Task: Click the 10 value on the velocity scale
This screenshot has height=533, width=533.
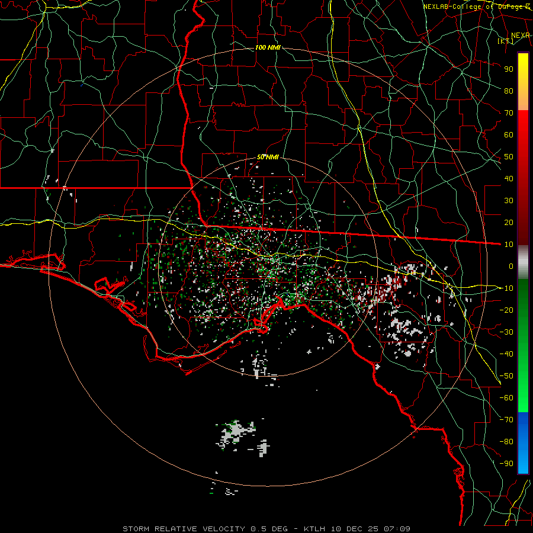Action: pyautogui.click(x=509, y=245)
